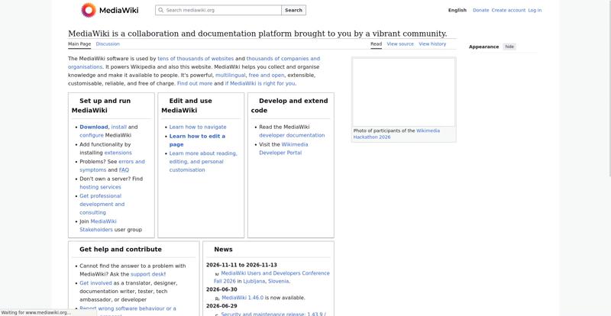Open the Donate link
The image size is (611, 316).
point(481,11)
